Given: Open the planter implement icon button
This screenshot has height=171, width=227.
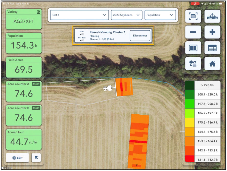Looking at the screenshot, I should point(212,16).
